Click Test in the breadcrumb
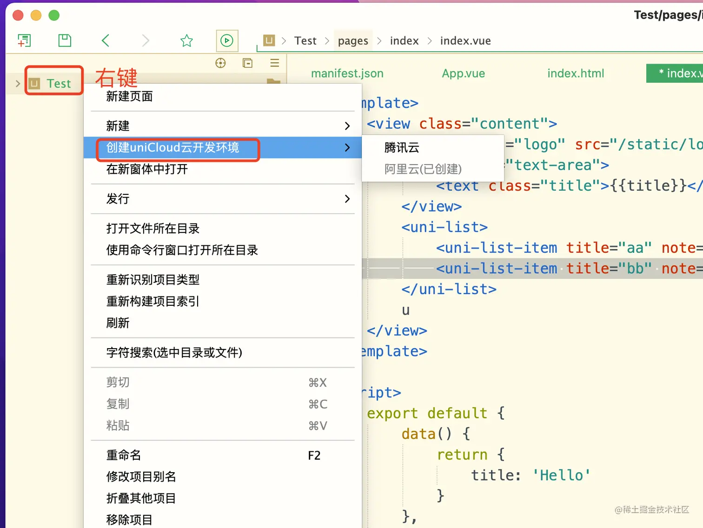The height and width of the screenshot is (528, 703). (305, 41)
